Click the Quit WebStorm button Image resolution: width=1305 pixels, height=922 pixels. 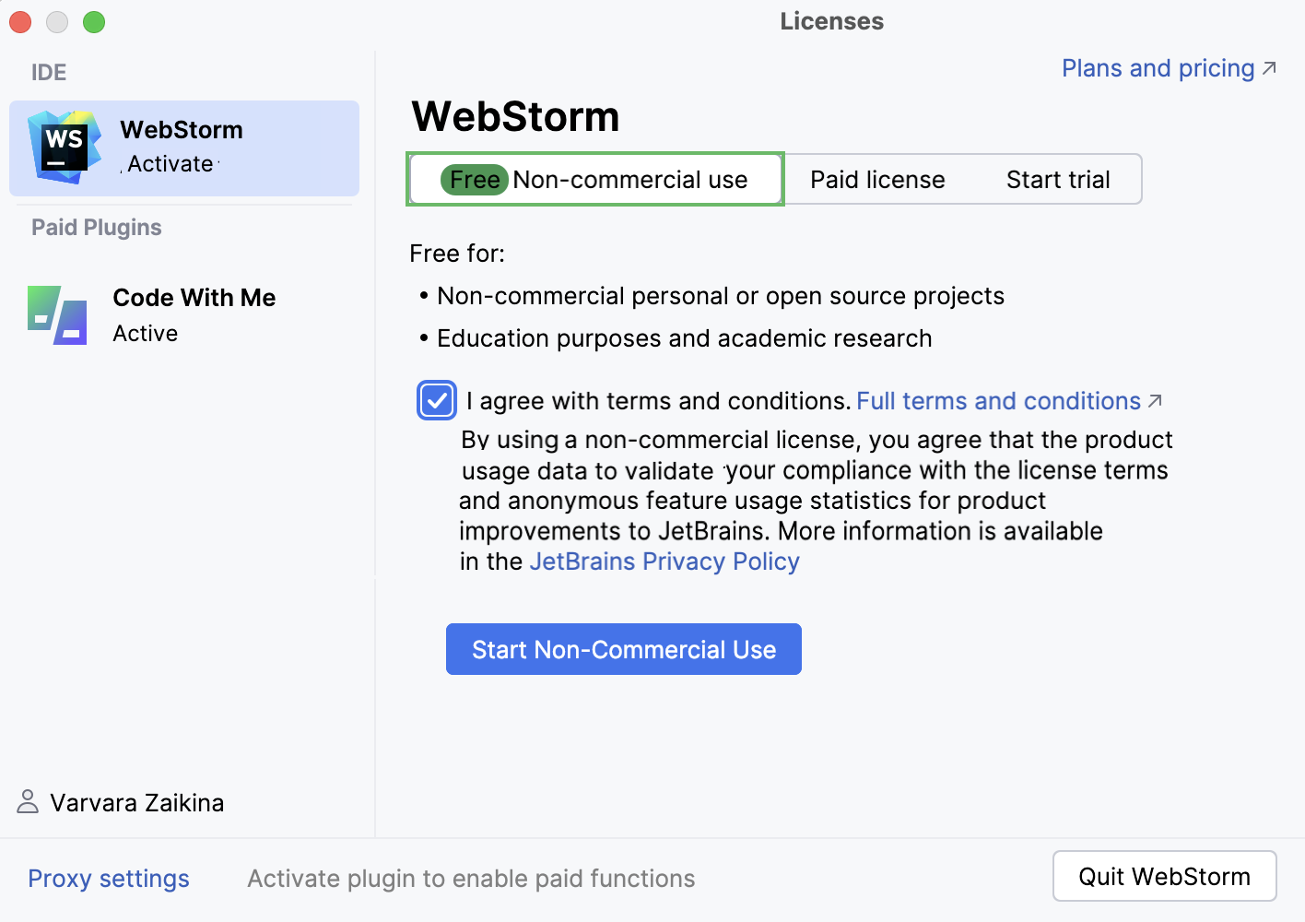(x=1164, y=876)
